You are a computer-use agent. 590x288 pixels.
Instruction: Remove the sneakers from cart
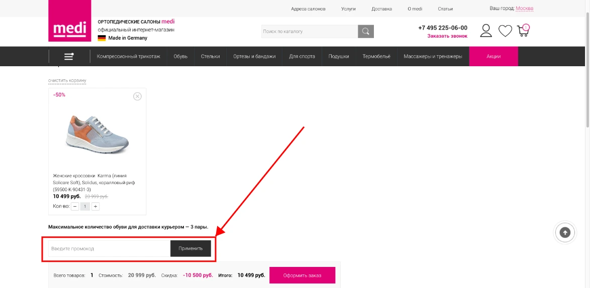137,96
